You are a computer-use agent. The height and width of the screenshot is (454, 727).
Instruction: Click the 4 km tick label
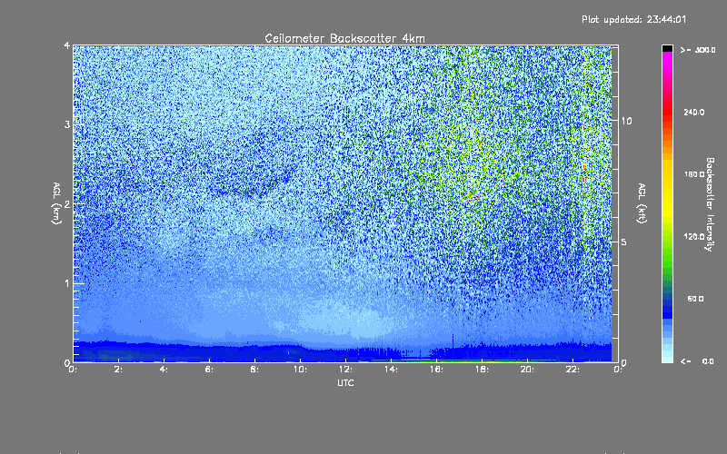[x=67, y=45]
